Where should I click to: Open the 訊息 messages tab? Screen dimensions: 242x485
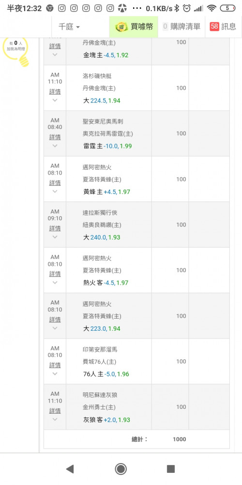pos(224,27)
